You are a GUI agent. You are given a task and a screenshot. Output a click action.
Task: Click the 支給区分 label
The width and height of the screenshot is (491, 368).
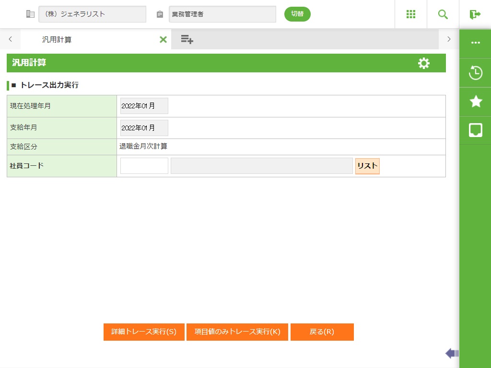pyautogui.click(x=23, y=147)
